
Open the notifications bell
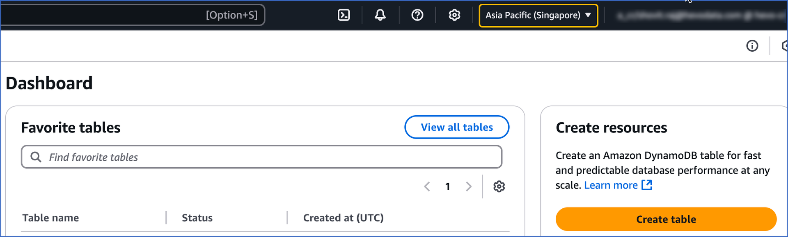point(380,15)
